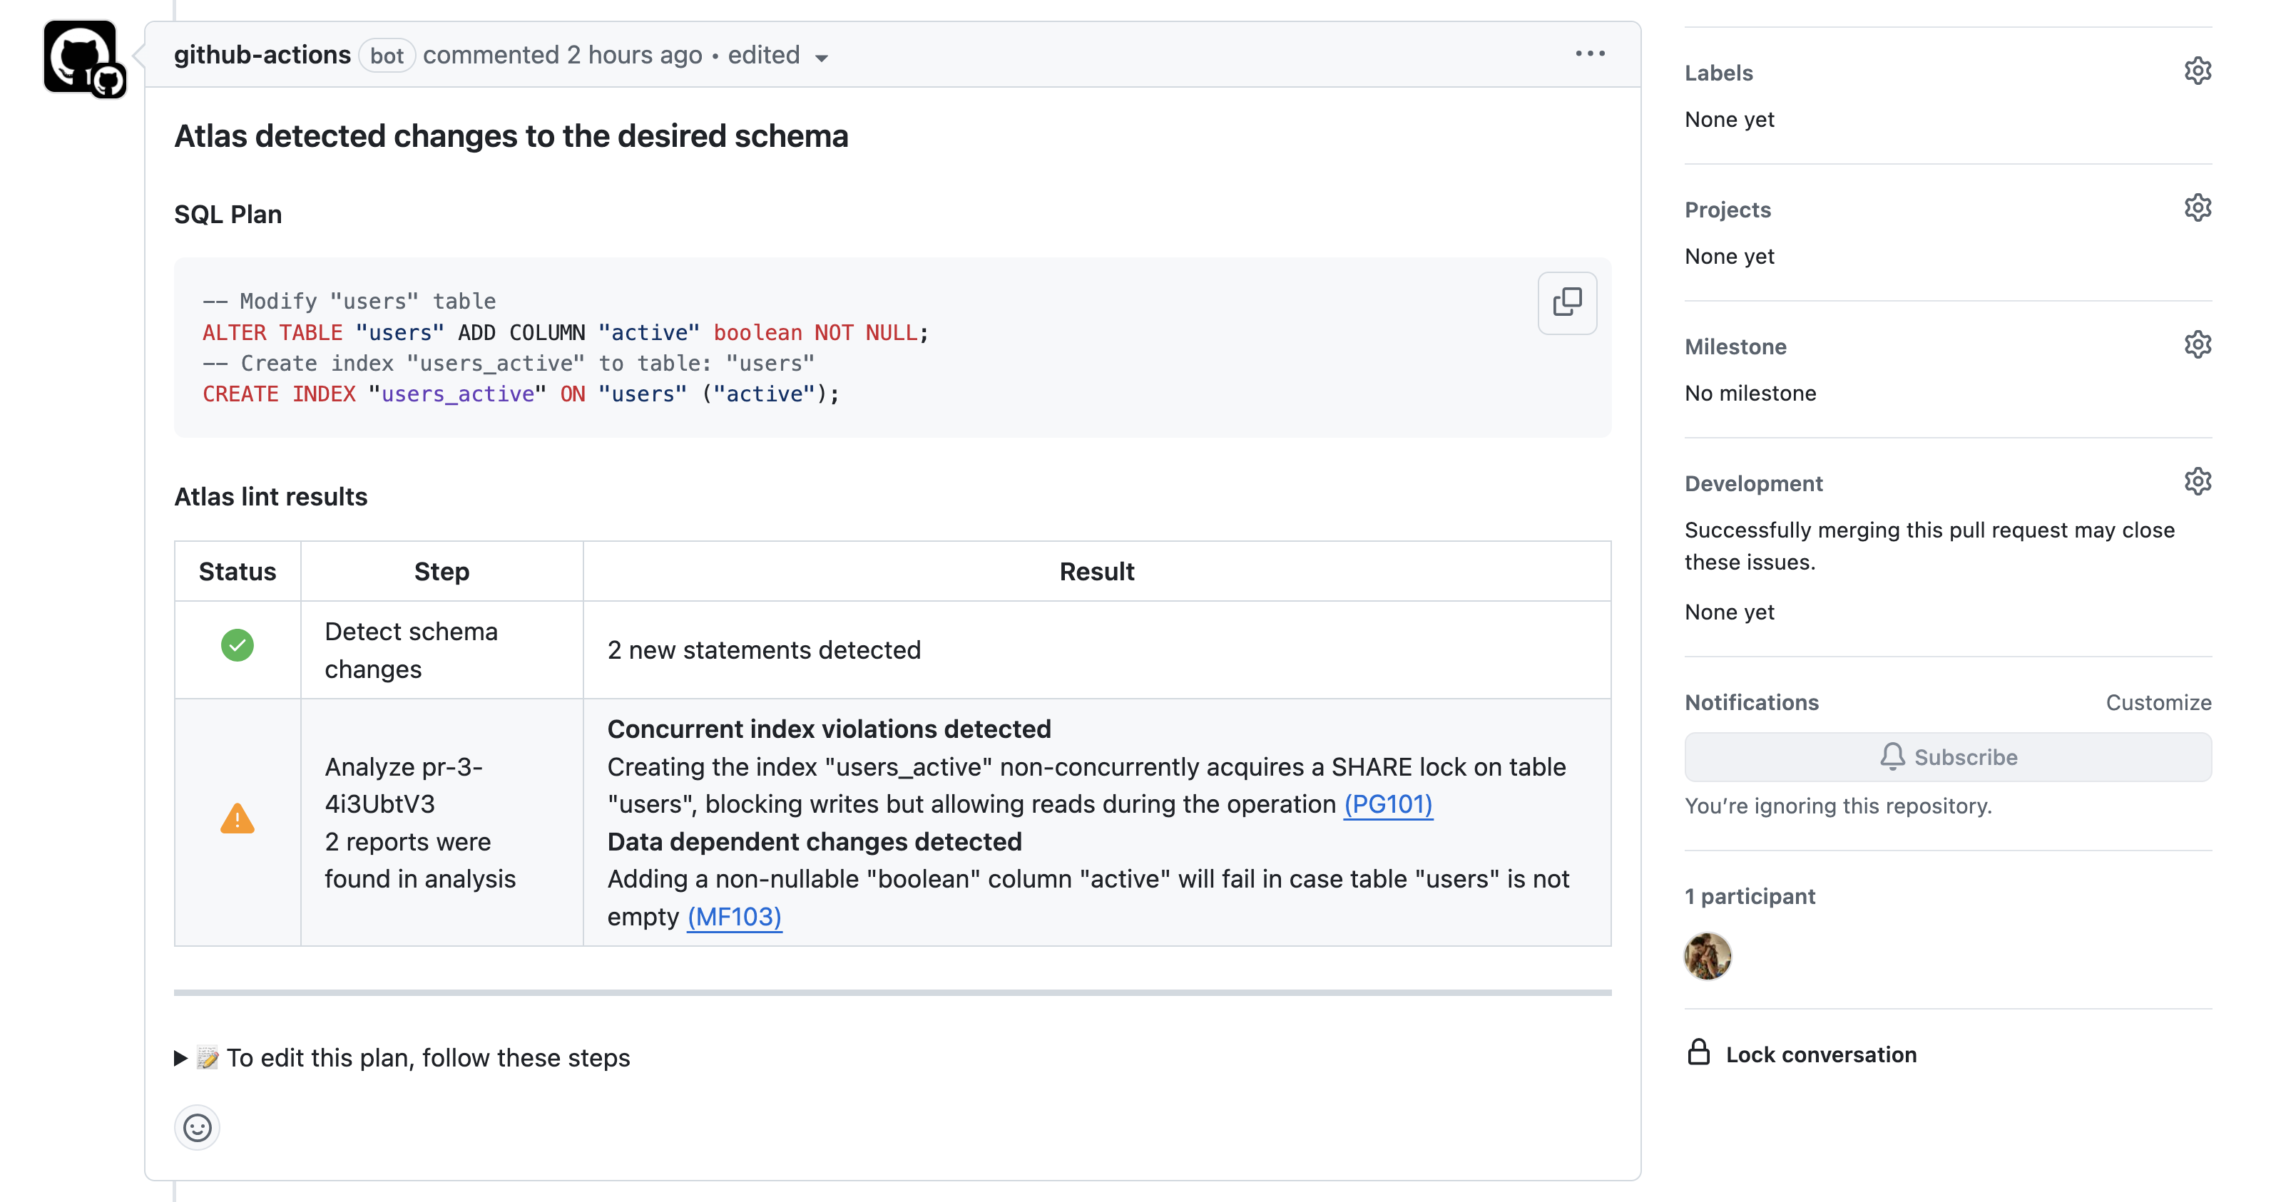This screenshot has height=1202, width=2271.
Task: Click the emoji reaction icon below comment
Action: point(197,1126)
